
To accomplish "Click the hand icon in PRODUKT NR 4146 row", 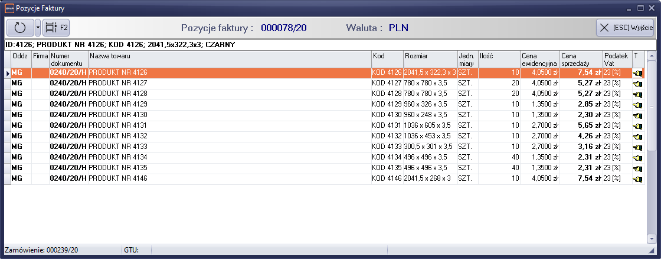I will coord(638,178).
